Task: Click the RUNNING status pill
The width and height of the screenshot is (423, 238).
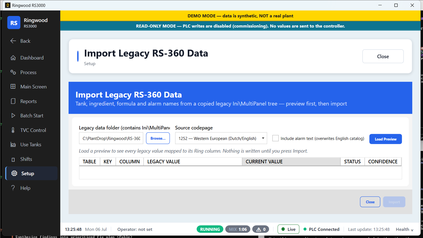Action: [210, 229]
